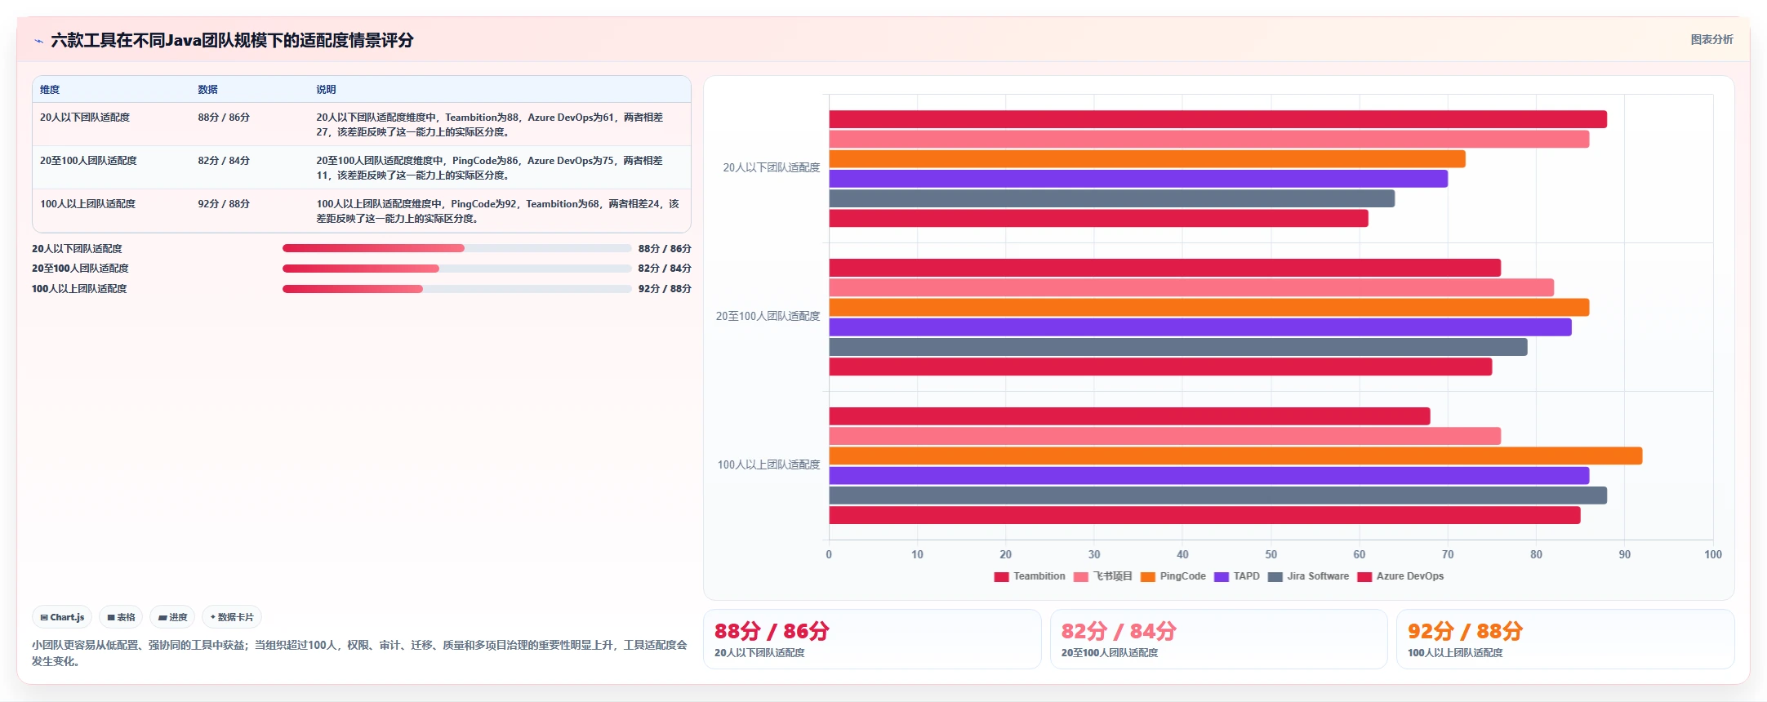Click the orange PingCode bar in 20至100人 group
This screenshot has height=702, width=1767.
pos(1209,308)
